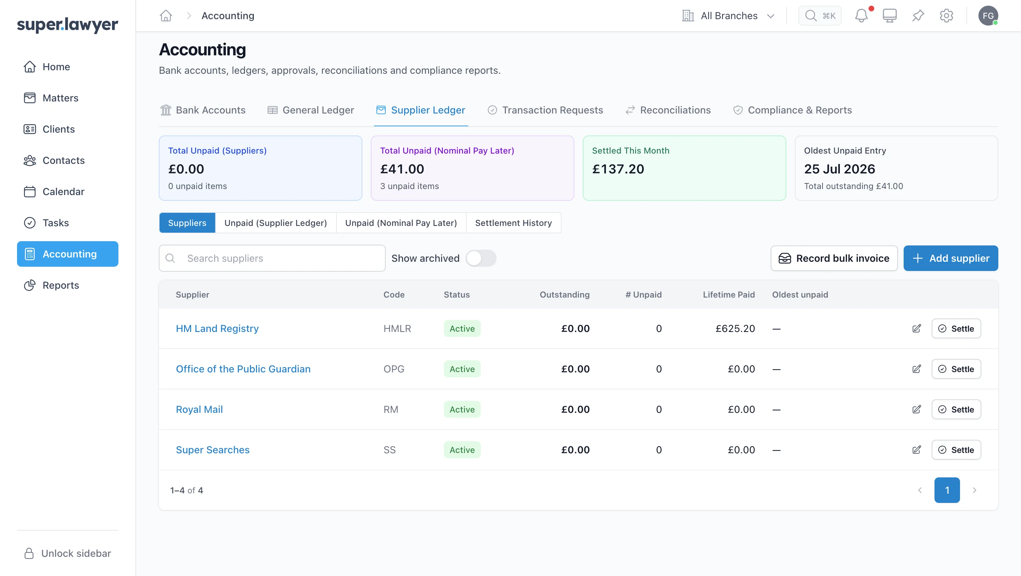Image resolution: width=1021 pixels, height=576 pixels.
Task: Open Reconciliations tab
Action: 668,110
